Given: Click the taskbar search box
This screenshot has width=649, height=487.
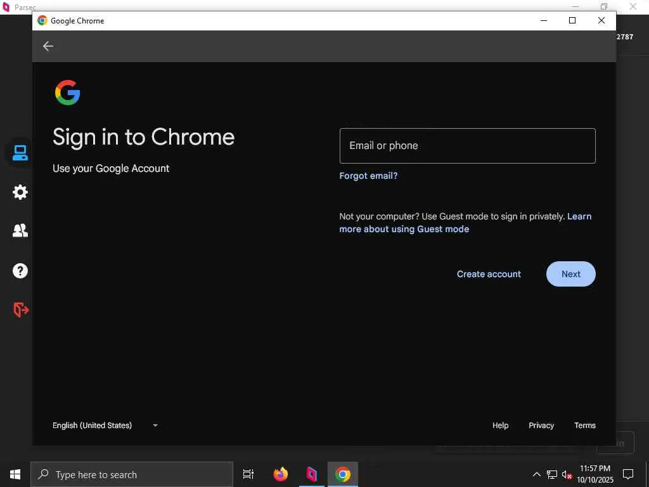Looking at the screenshot, I should [132, 474].
